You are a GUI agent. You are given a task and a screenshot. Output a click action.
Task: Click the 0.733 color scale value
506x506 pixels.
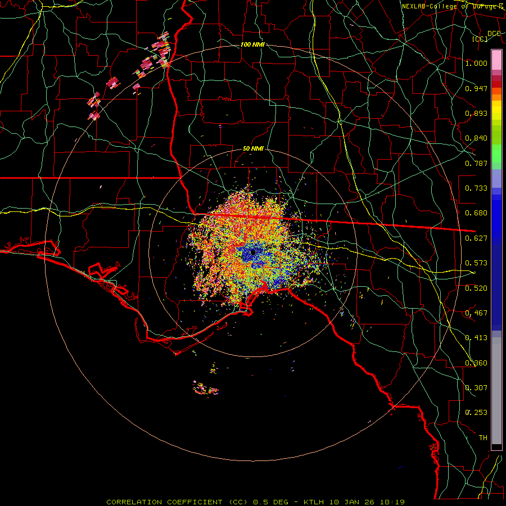[476, 188]
